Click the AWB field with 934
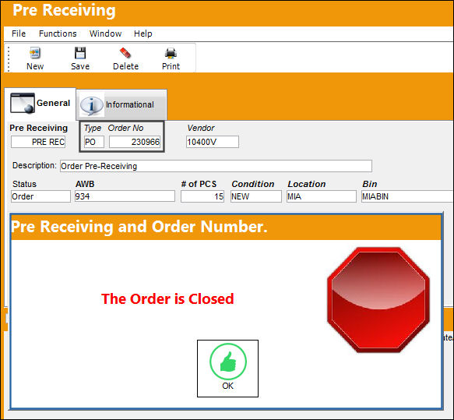This screenshot has width=454, height=420. click(125, 196)
